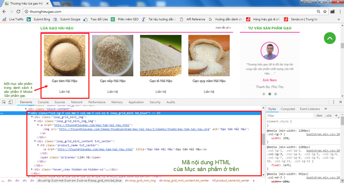Open the Tài liệu hướng dẫn bookmark
This screenshot has height=183, width=344.
tap(159, 19)
